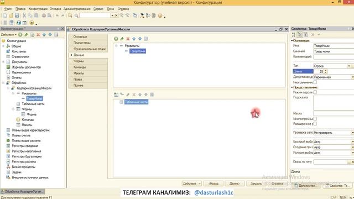Open the Сервис menu
The width and height of the screenshot is (354, 199).
click(98, 9)
